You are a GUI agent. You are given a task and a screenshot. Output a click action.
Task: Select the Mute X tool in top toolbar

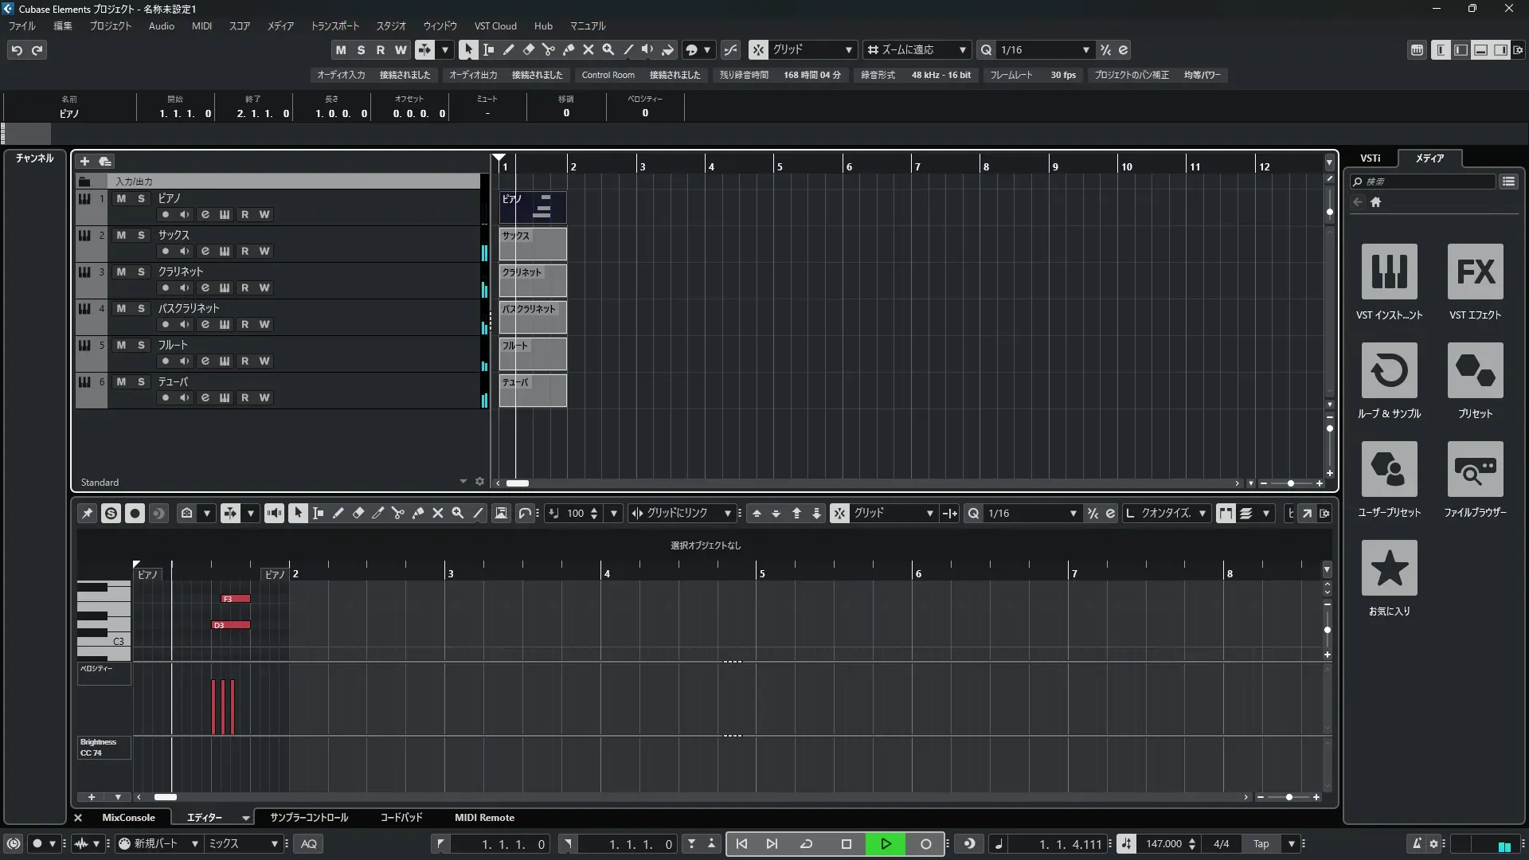[x=589, y=49]
